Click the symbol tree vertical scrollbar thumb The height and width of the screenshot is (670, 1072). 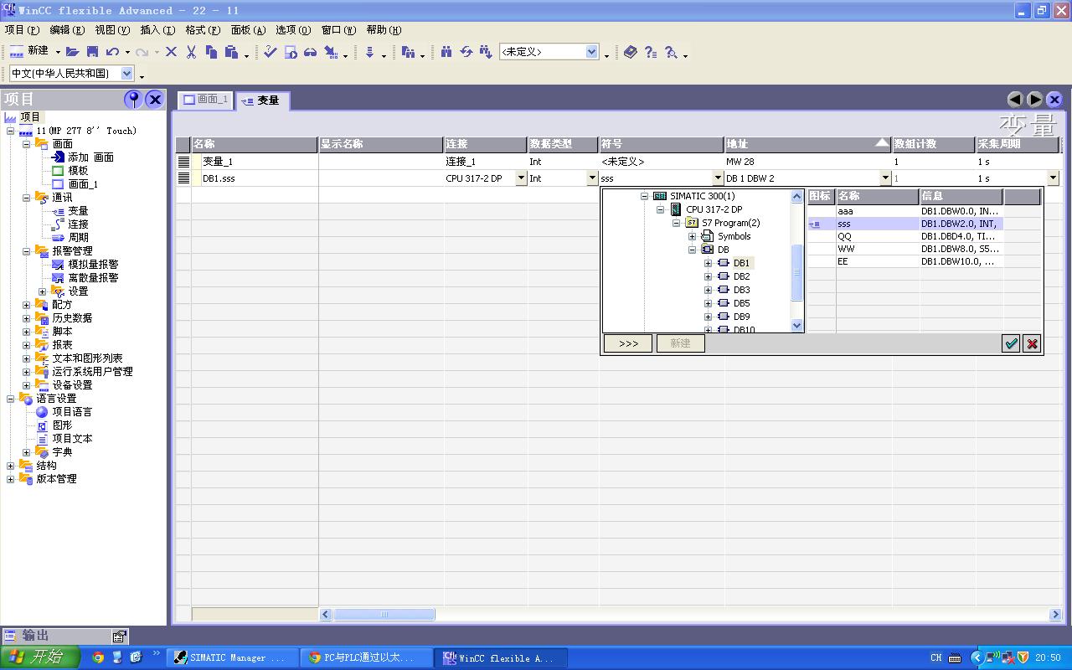pos(796,273)
